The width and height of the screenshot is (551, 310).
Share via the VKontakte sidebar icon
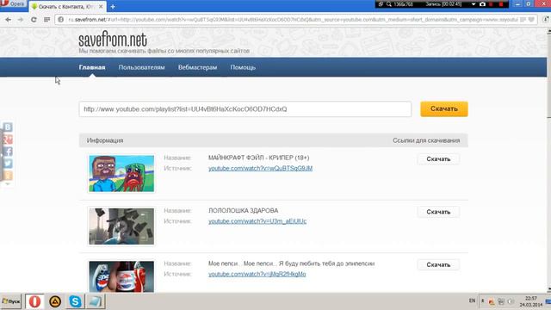tap(8, 127)
